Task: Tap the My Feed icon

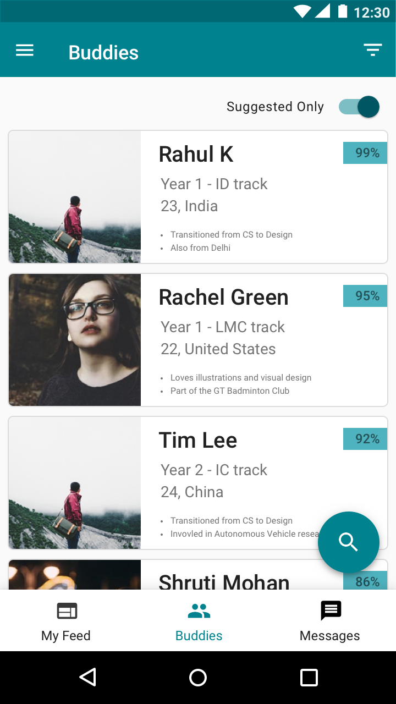Action: pyautogui.click(x=67, y=611)
